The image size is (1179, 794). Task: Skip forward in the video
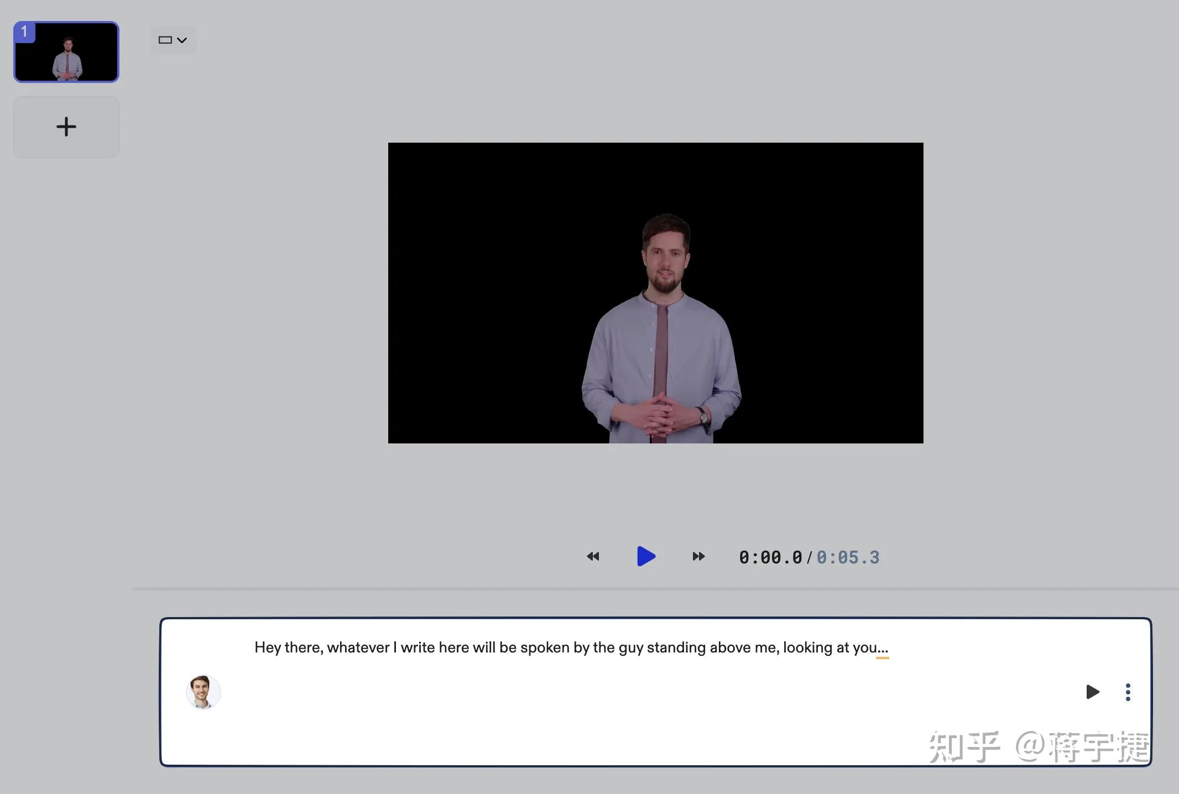(698, 557)
